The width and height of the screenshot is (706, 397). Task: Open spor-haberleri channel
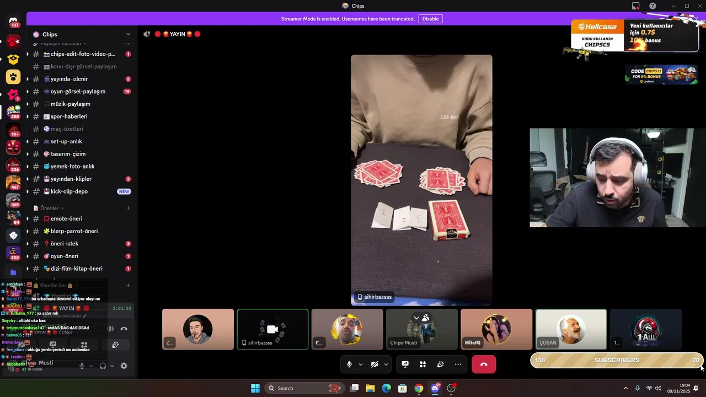point(82,116)
